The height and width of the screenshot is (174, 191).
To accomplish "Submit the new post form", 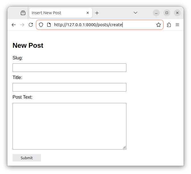I will click(27, 158).
